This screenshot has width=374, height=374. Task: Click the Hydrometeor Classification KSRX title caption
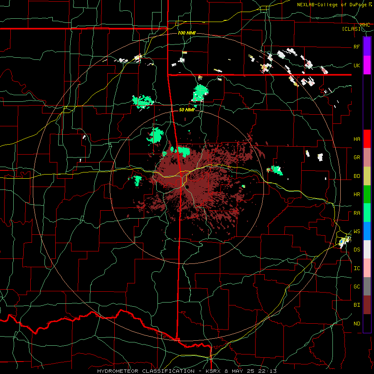coord(187,371)
